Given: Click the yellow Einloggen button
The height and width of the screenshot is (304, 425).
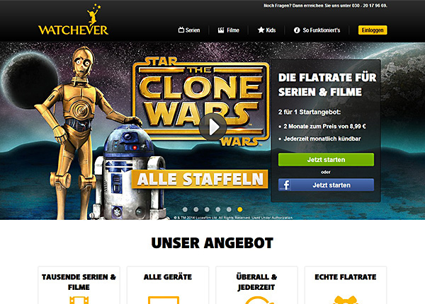Looking at the screenshot, I should 373,30.
